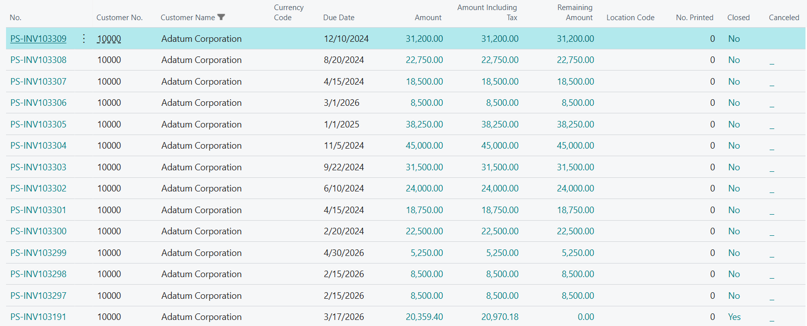
Task: Click Remaining Amount 22,500.00
Action: coord(575,231)
